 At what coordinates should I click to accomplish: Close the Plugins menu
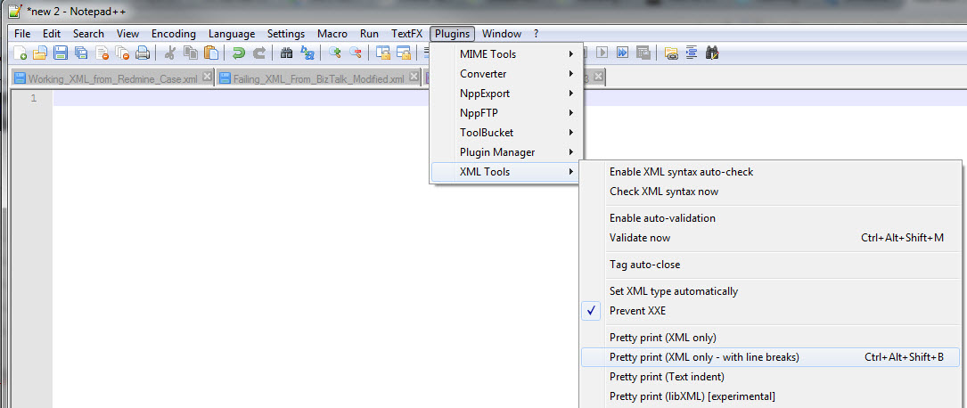pos(453,34)
